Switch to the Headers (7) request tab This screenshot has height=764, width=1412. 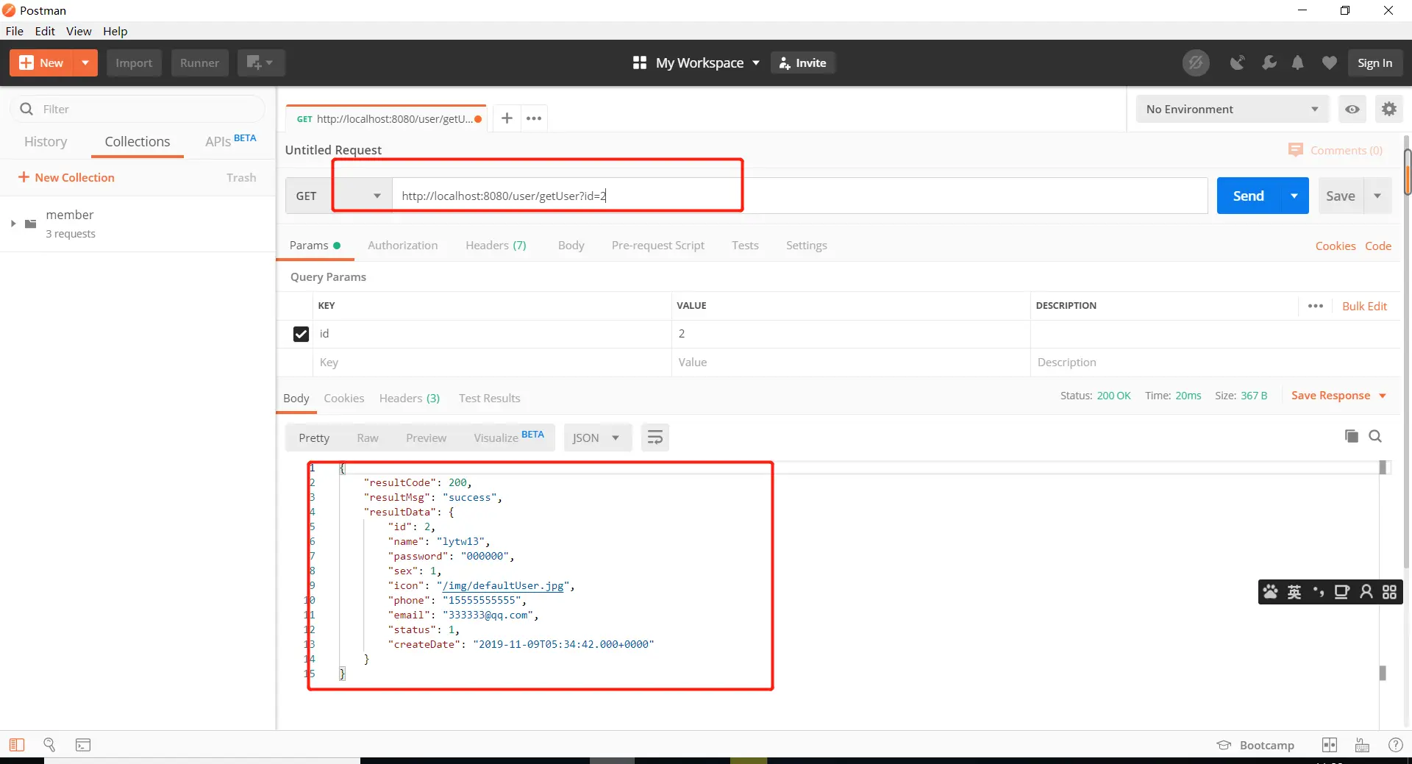(496, 246)
